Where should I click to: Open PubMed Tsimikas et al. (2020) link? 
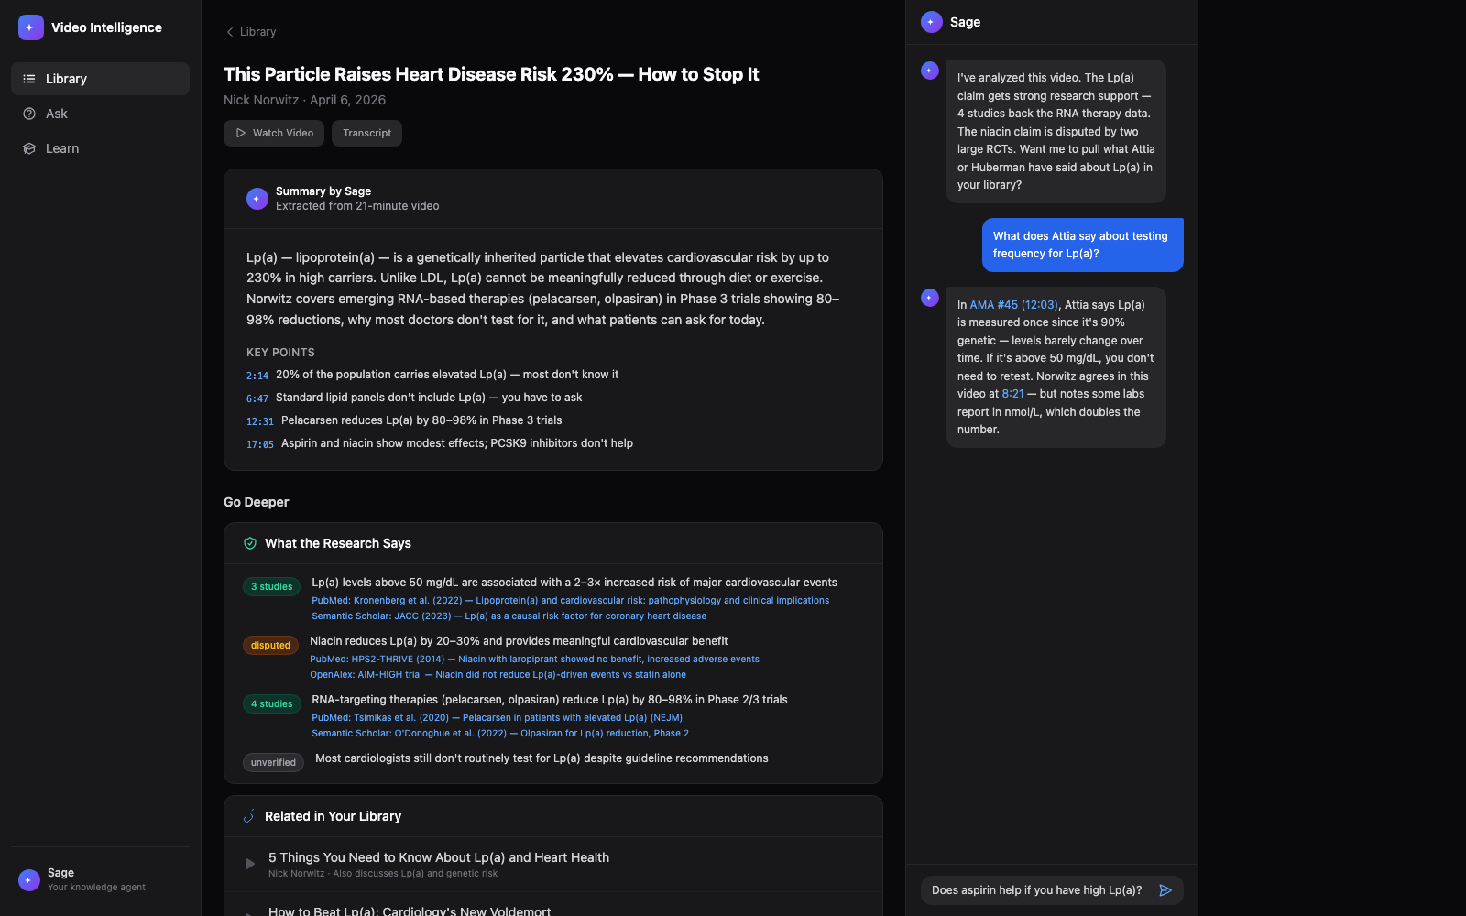[x=497, y=718]
